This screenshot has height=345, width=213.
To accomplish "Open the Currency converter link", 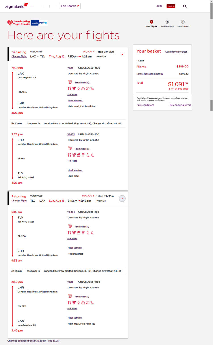I will [x=176, y=52].
